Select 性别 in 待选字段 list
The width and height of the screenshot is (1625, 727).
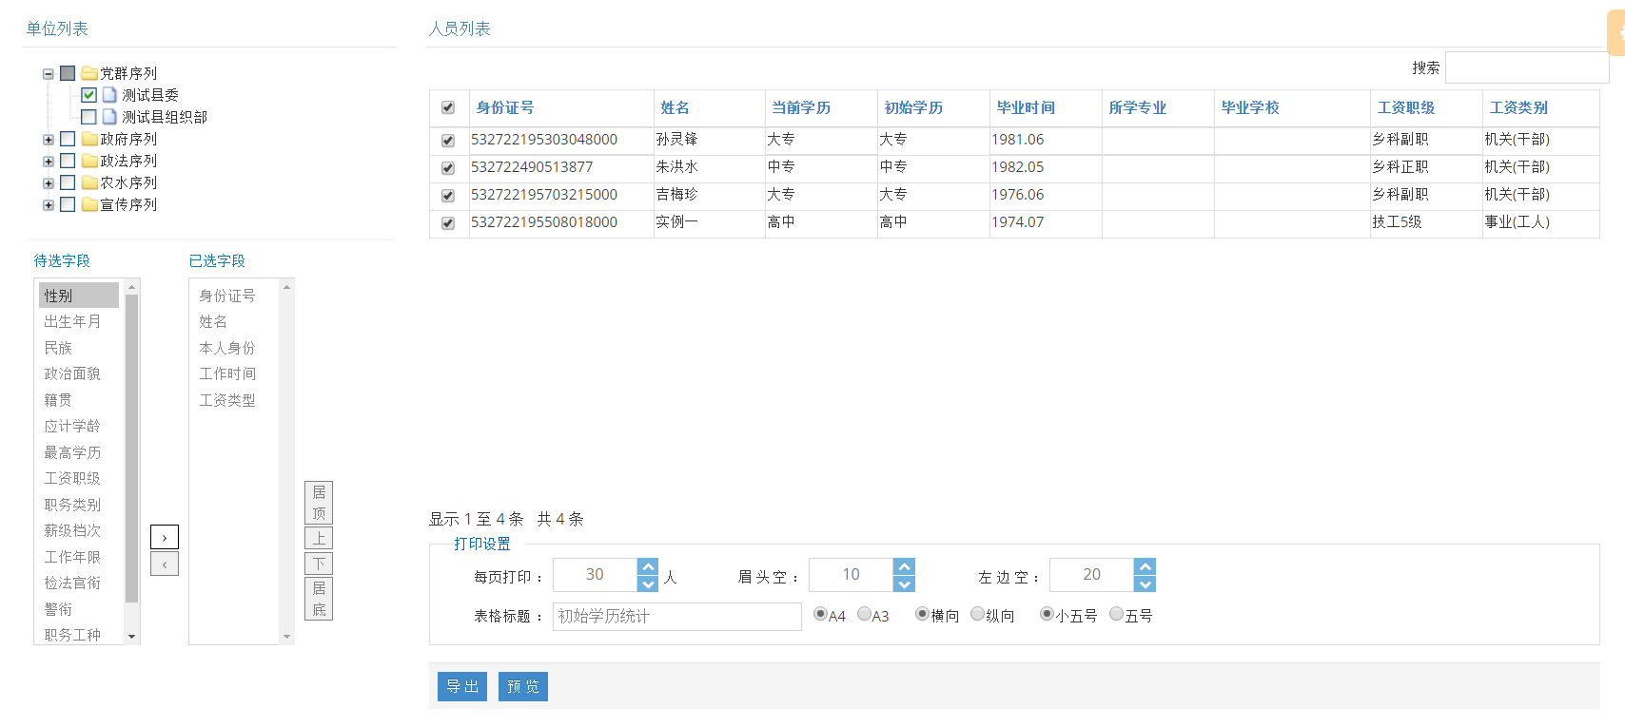(x=79, y=296)
